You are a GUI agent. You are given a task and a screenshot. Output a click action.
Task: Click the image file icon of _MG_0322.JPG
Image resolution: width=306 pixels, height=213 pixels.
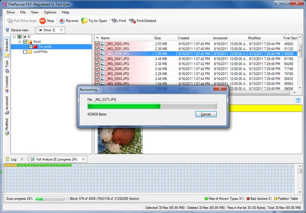tap(103, 44)
